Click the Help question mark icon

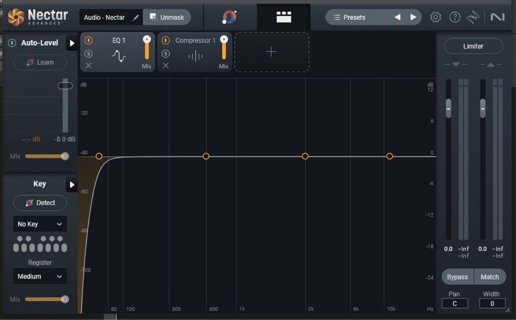click(x=455, y=17)
